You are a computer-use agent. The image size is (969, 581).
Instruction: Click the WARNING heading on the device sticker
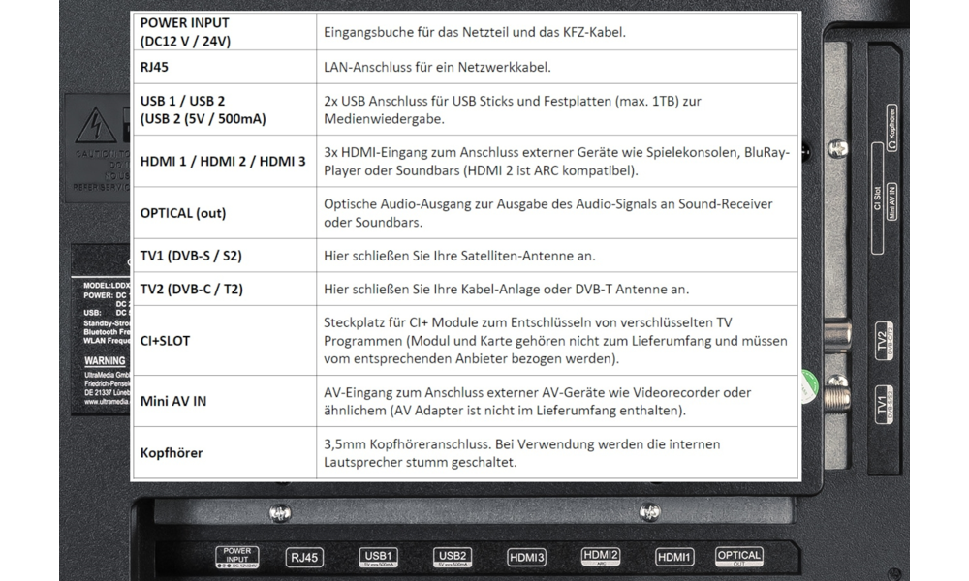pyautogui.click(x=105, y=360)
